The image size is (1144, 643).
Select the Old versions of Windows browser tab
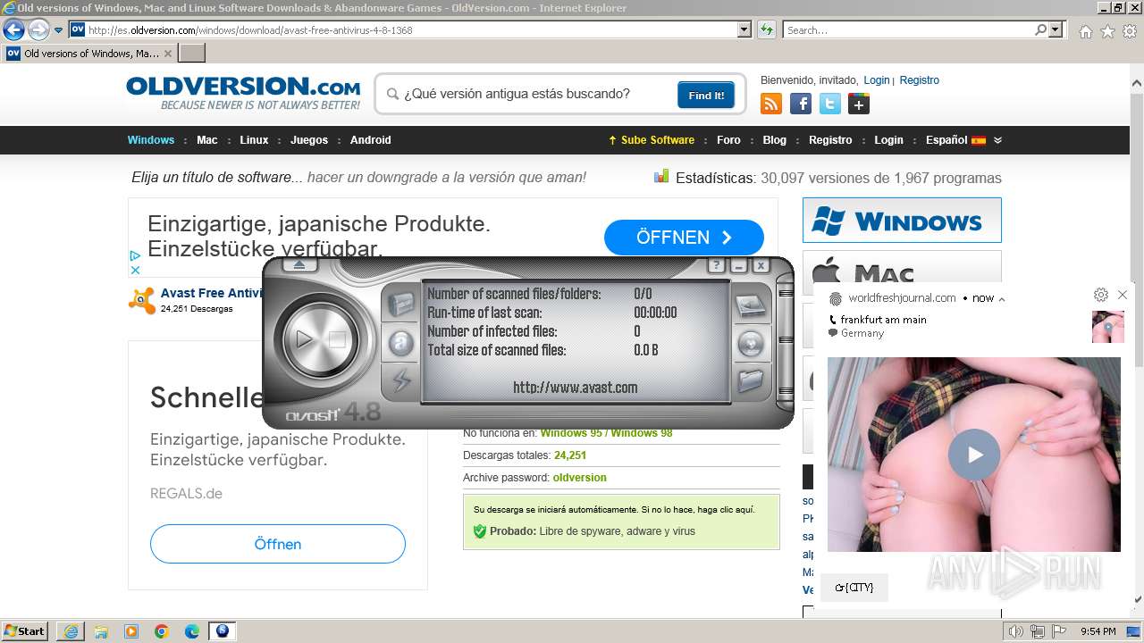point(89,54)
